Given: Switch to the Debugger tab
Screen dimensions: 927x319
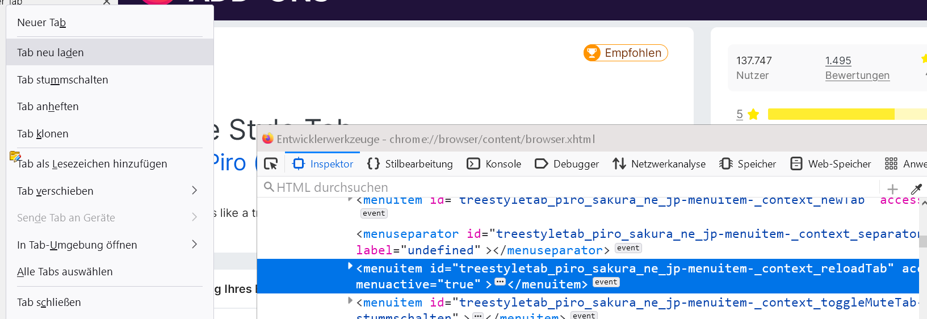Looking at the screenshot, I should click(x=567, y=164).
